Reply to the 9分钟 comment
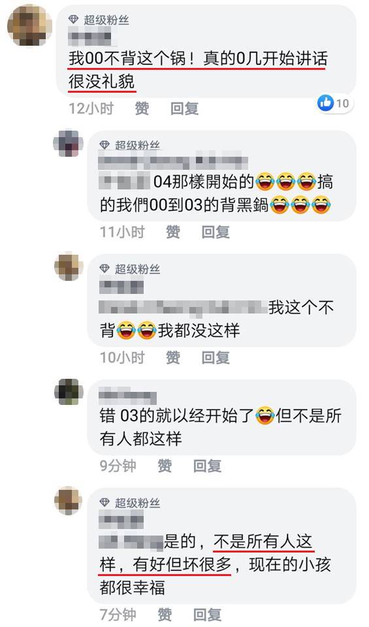Viewport: 369px width, 627px height. (x=207, y=466)
